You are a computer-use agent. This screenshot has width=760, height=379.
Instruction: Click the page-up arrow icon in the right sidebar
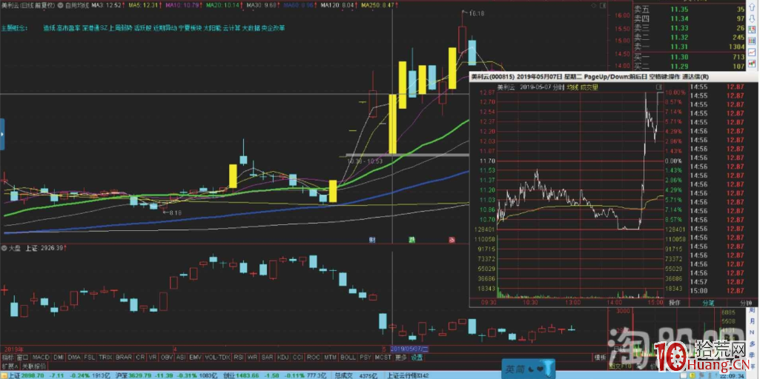click(752, 7)
